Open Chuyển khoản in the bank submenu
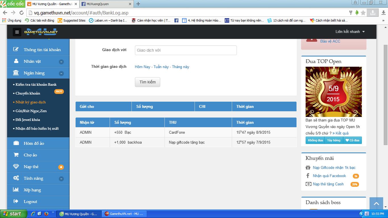The width and height of the screenshot is (388, 218). [28, 93]
